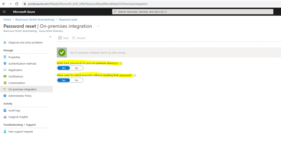Viewport: 281px width, 150px height.
Task: Click the browser forward arrow
Action: coord(10,4)
